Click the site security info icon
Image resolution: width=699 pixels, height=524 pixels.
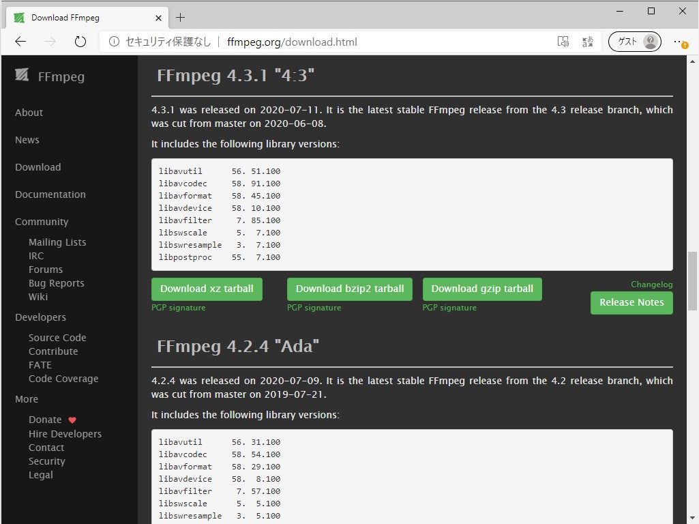[x=113, y=41]
